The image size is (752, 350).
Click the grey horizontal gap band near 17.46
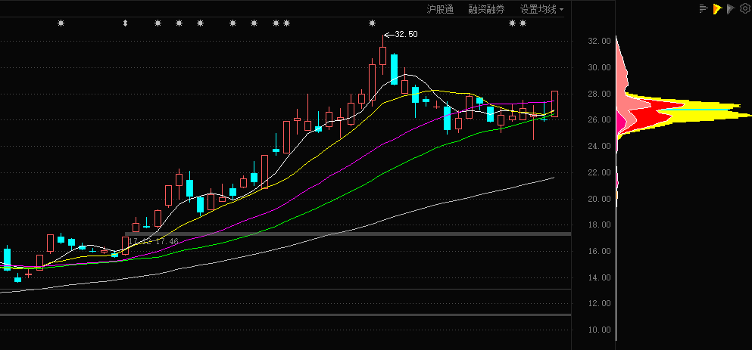pyautogui.click(x=348, y=234)
